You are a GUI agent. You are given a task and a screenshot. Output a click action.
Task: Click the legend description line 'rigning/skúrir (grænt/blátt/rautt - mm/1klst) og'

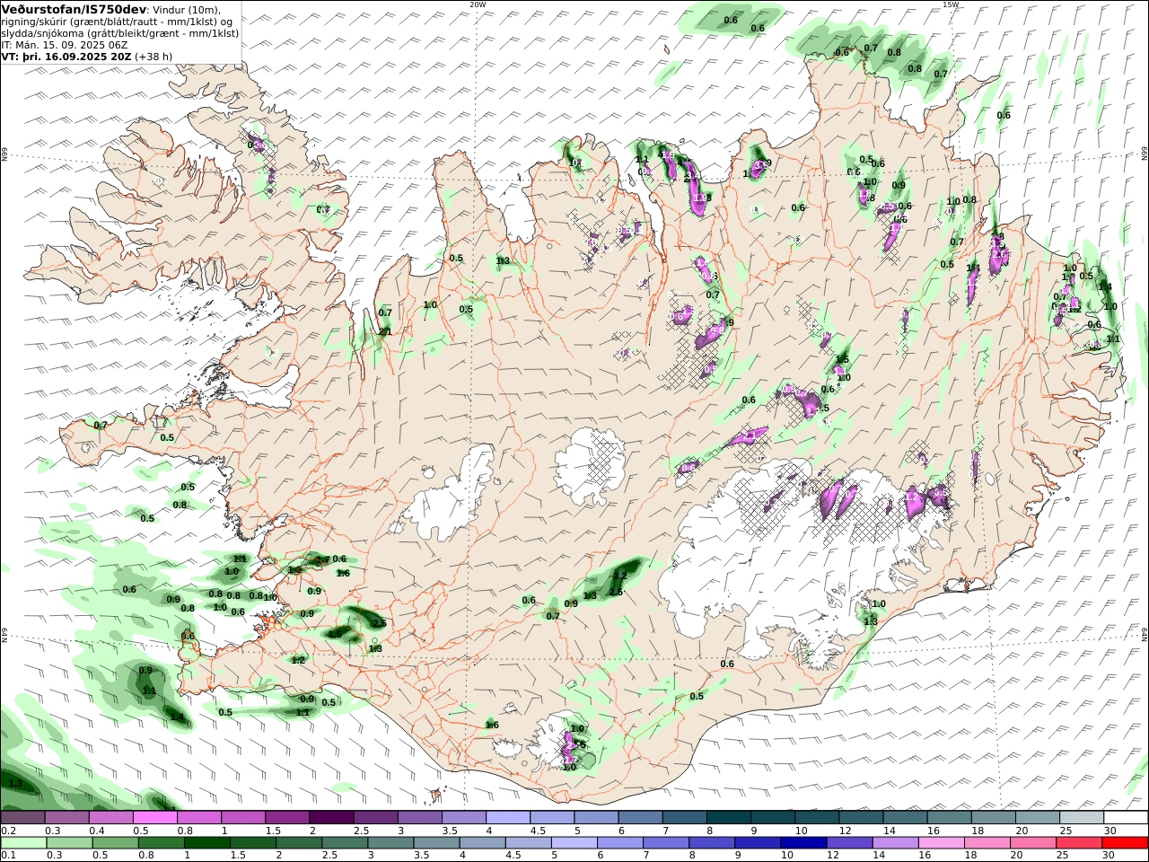pos(117,22)
